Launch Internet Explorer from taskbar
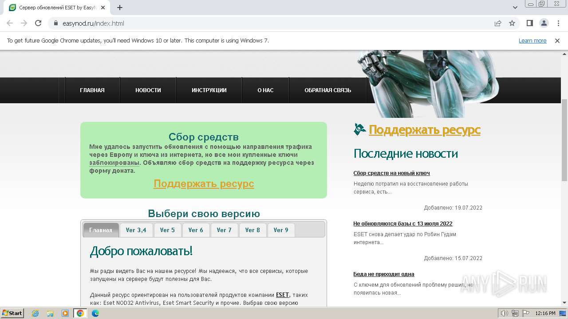The image size is (568, 319). point(35,313)
